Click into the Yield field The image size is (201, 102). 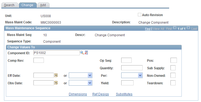pyautogui.click(x=127, y=83)
